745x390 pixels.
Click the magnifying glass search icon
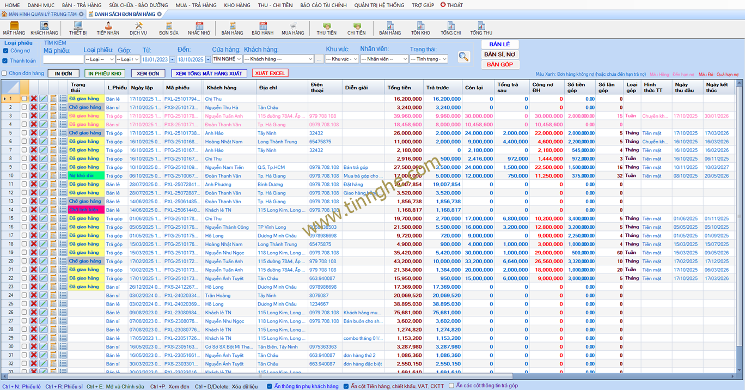[x=463, y=57]
